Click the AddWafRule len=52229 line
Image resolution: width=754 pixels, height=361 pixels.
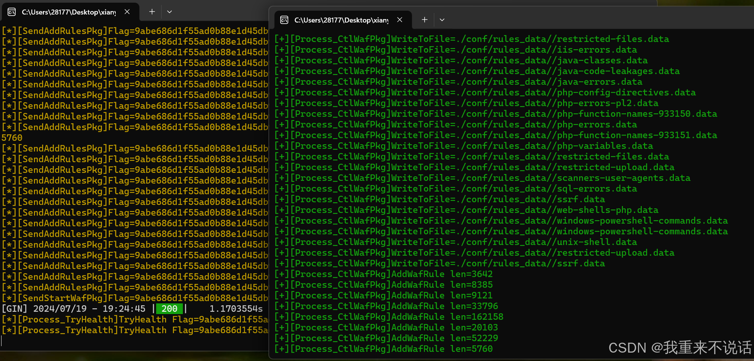coord(386,338)
